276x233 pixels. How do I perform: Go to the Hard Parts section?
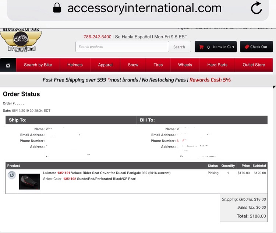[217, 65]
